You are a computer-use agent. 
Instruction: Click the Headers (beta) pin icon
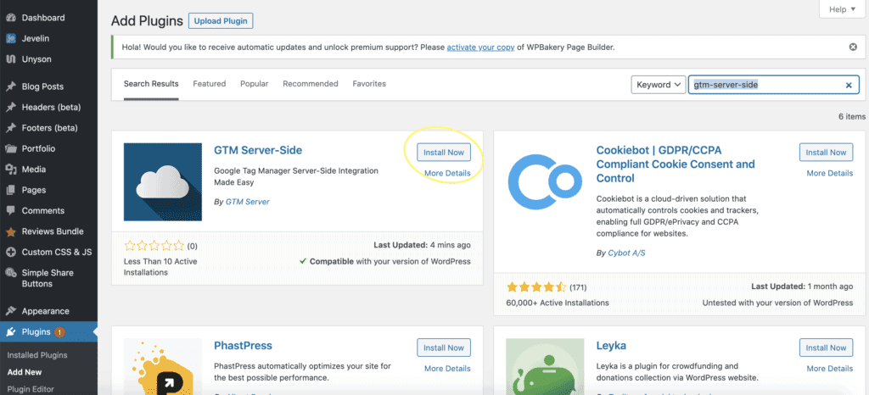[10, 108]
